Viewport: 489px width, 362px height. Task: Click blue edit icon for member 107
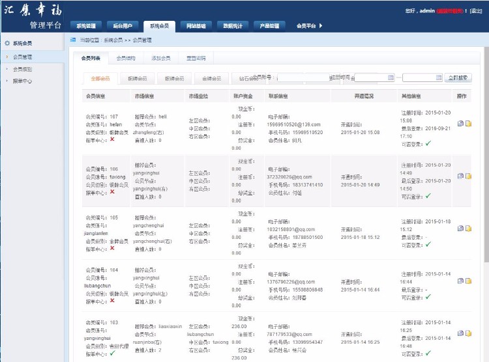[460, 123]
